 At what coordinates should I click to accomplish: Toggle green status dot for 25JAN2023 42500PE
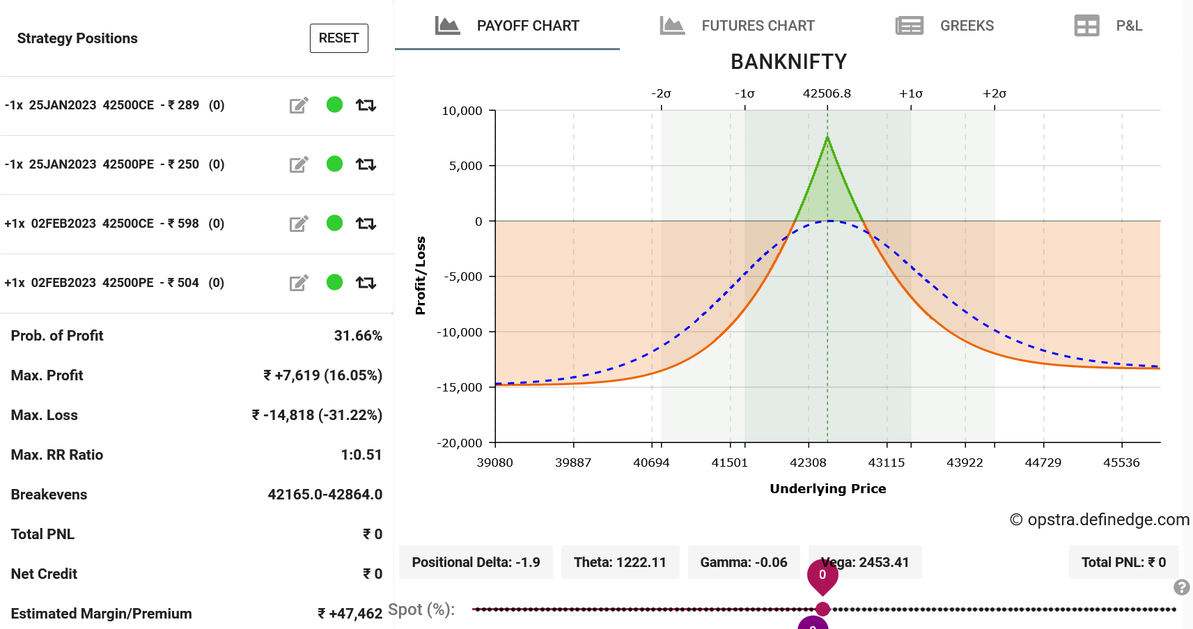click(334, 164)
